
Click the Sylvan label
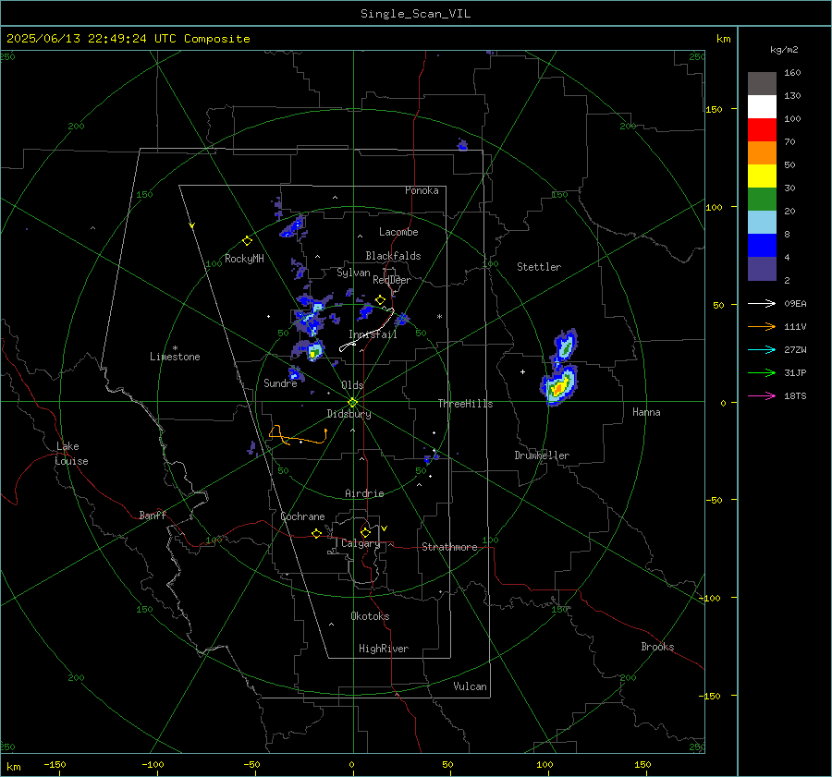[x=353, y=273]
